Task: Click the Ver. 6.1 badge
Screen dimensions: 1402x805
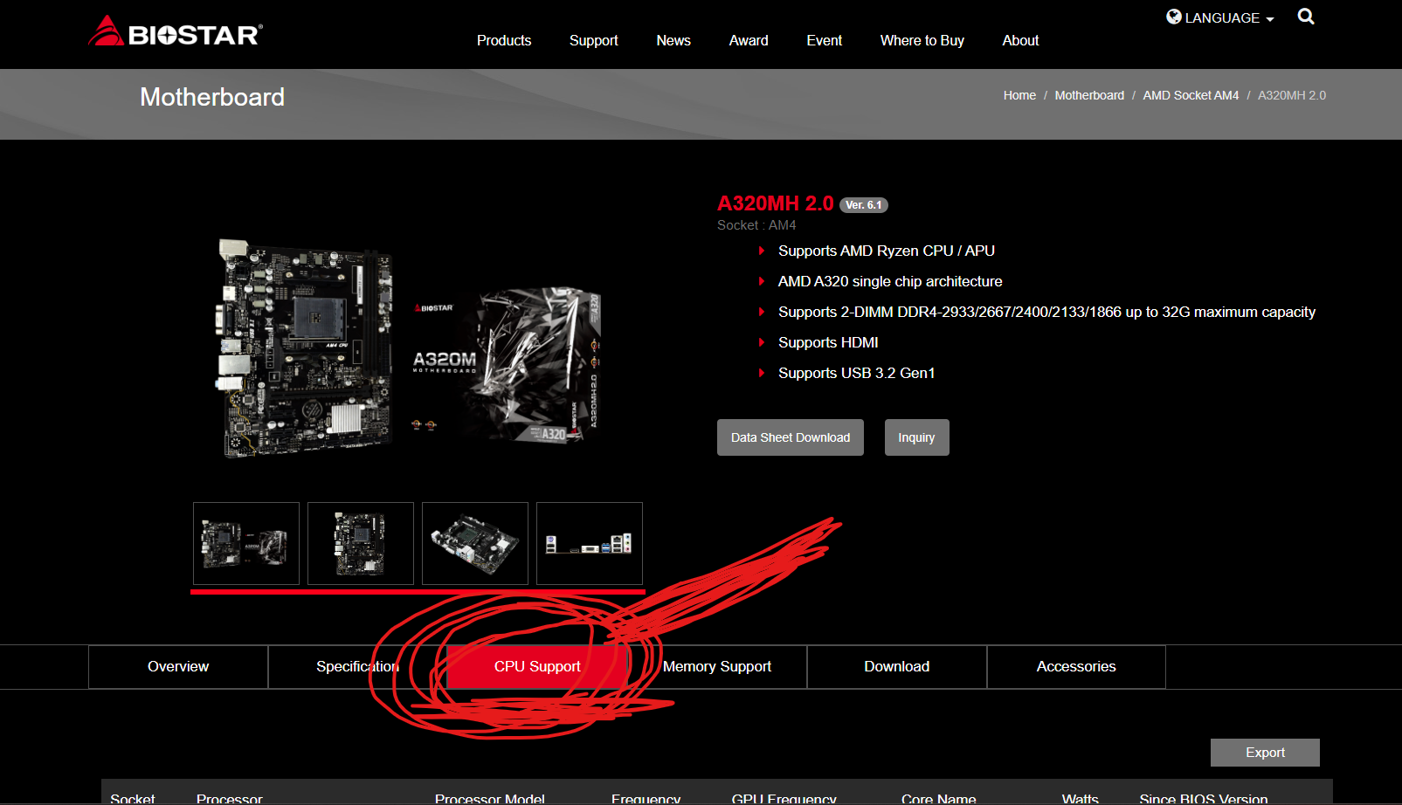Action: tap(864, 205)
